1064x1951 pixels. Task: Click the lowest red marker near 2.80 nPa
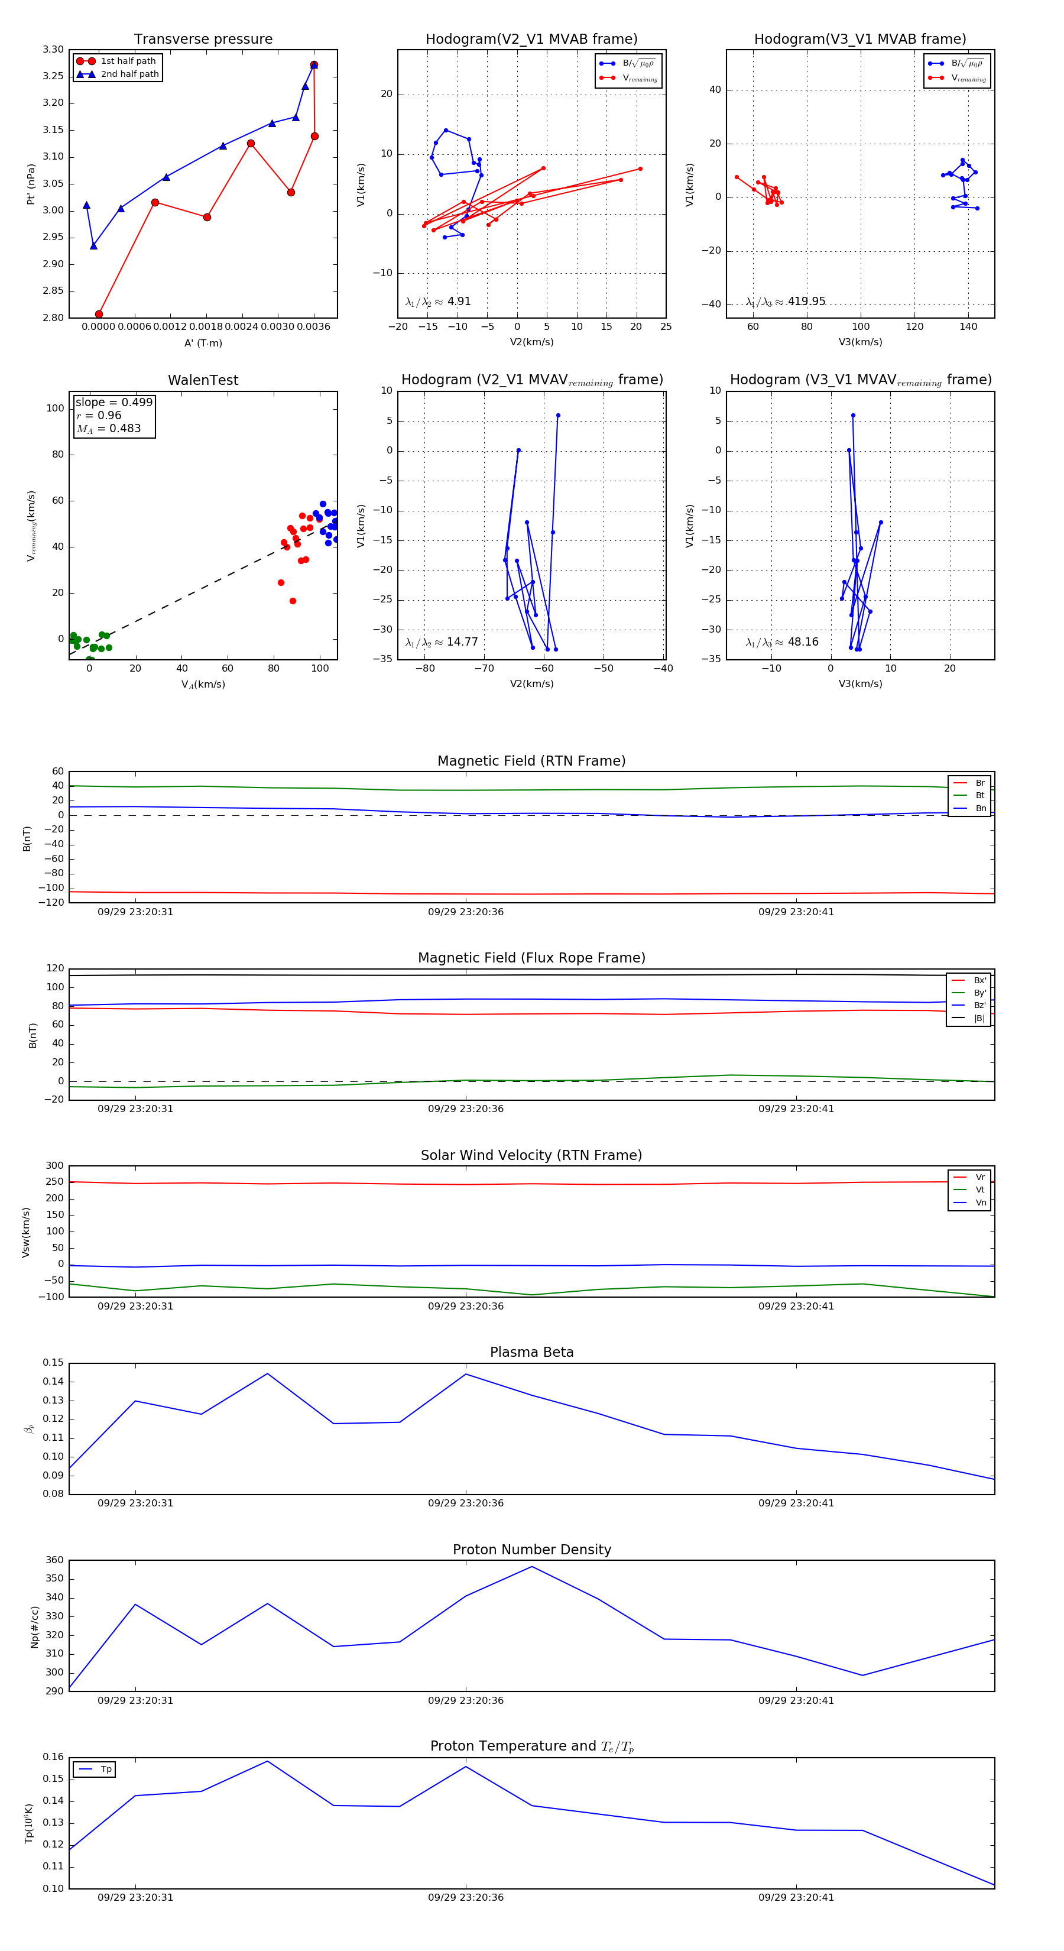tap(99, 315)
